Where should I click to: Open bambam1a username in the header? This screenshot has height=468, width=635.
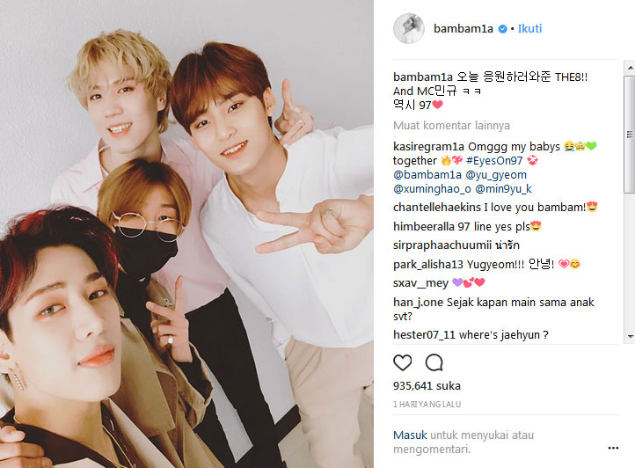coord(463,29)
